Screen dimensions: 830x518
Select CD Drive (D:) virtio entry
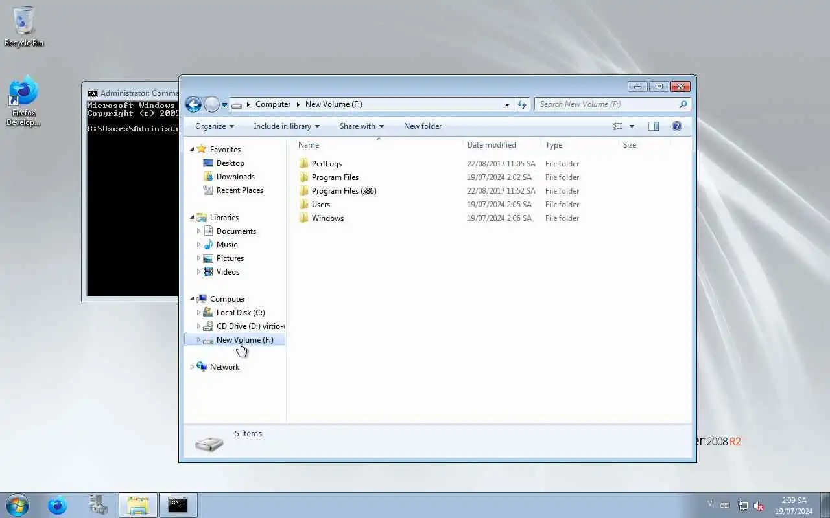(x=250, y=326)
